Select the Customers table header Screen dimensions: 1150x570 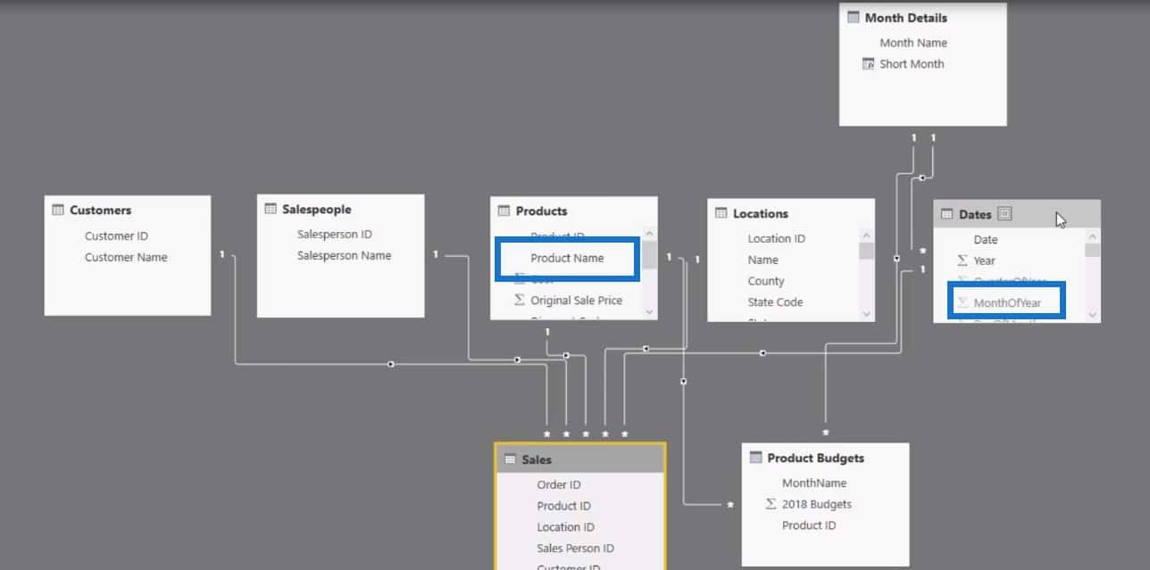(x=128, y=211)
